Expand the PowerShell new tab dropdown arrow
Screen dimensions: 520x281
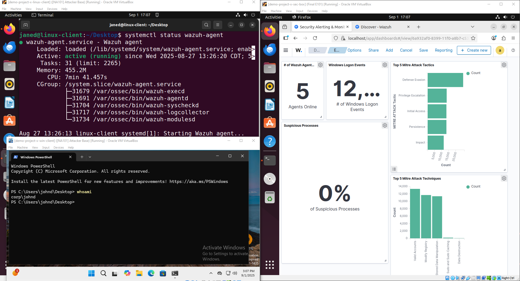pyautogui.click(x=90, y=157)
